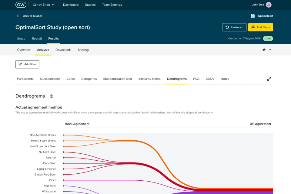Viewport: 291px width, 194px height.
Task: Click the White wine label
Action: click(49, 191)
